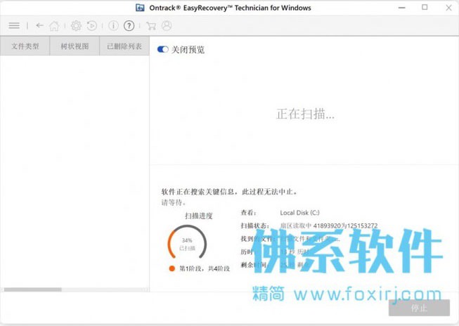The image size is (459, 326).
Task: Maximize the EasyRecovery window
Action: pyautogui.click(x=425, y=8)
